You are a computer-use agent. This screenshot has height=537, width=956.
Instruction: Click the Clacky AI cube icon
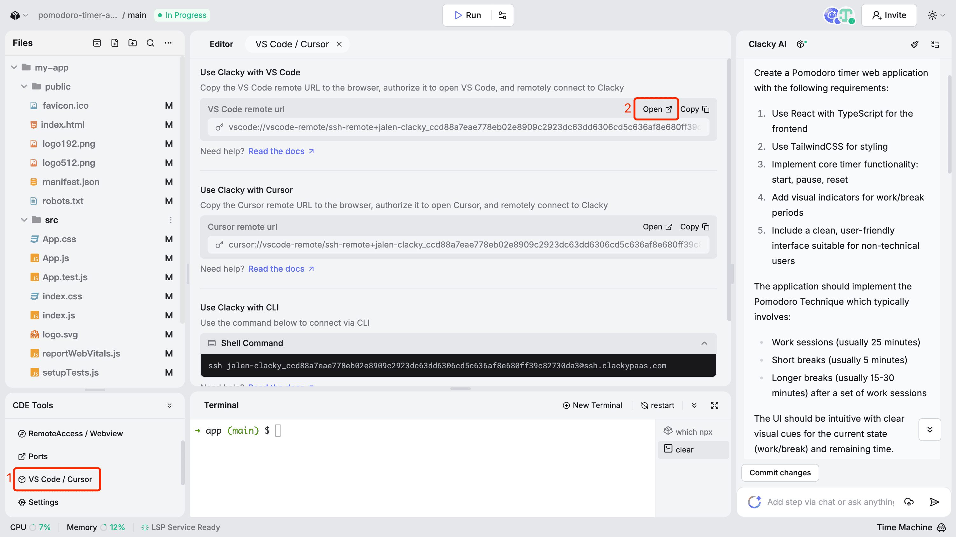(x=801, y=44)
